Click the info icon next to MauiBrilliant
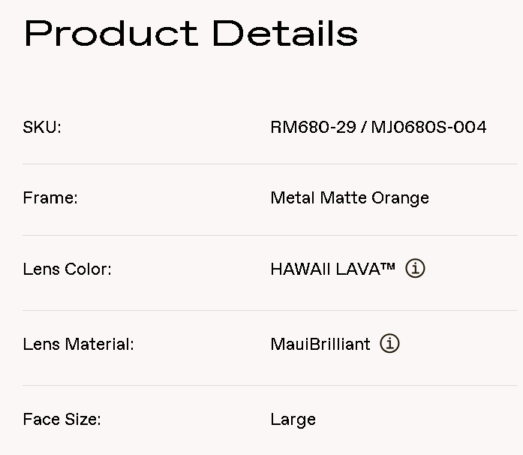 tap(389, 344)
